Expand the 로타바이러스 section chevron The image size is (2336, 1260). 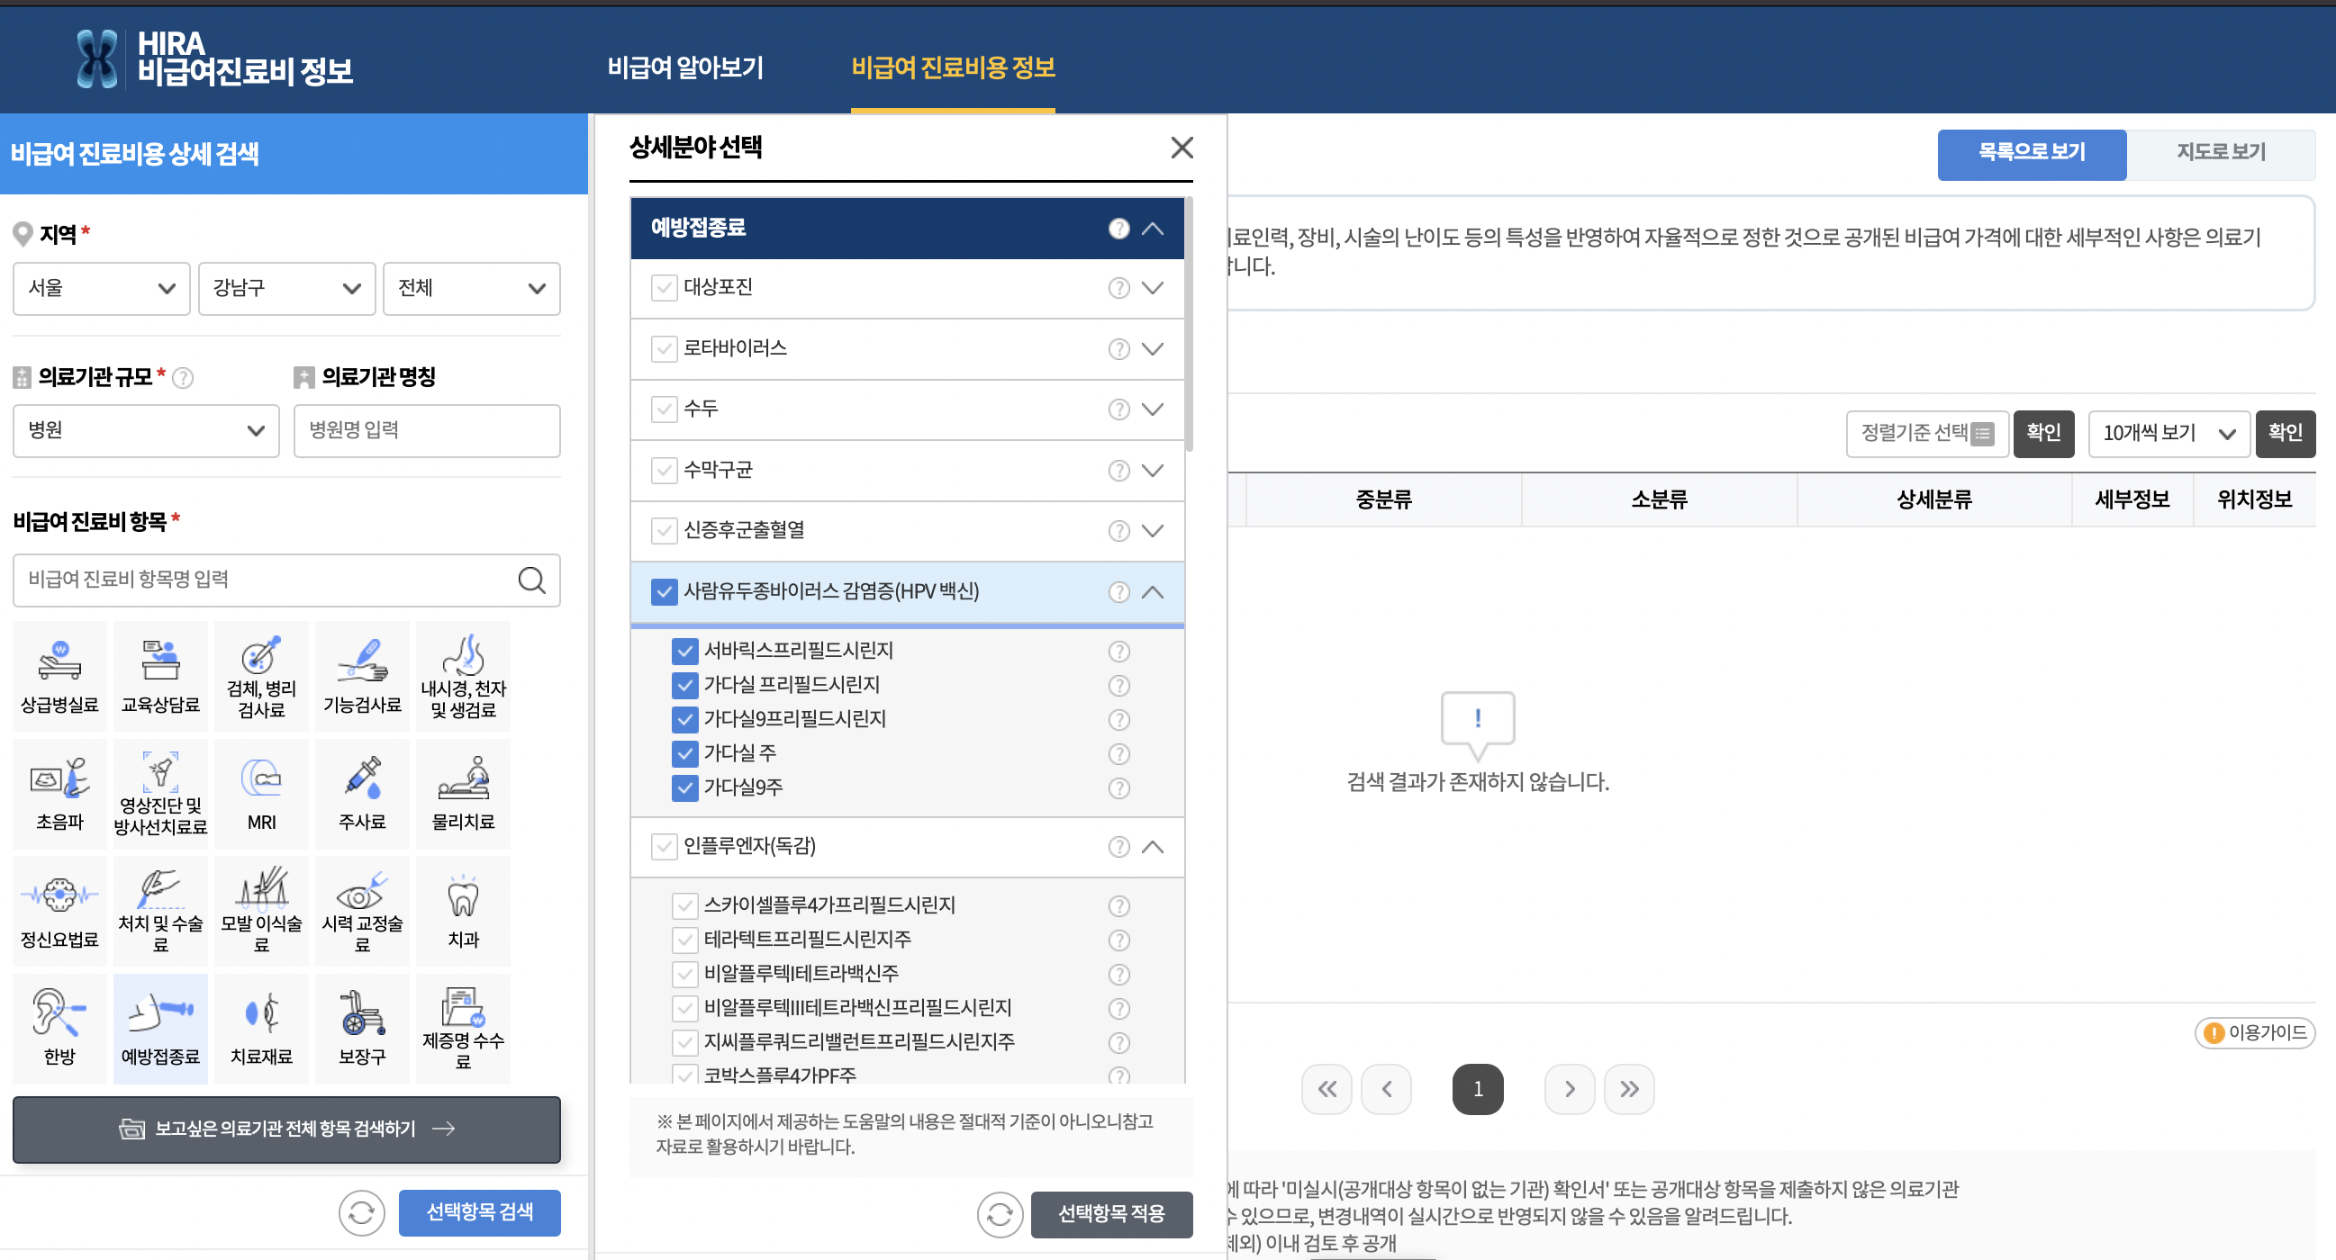(1152, 349)
